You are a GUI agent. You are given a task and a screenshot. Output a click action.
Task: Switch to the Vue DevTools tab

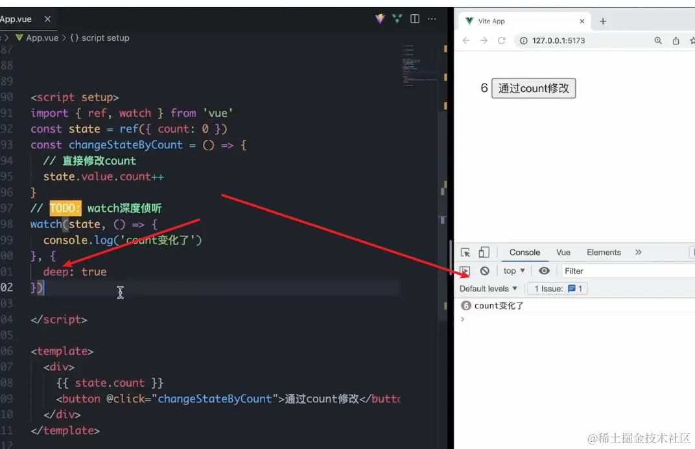tap(563, 253)
